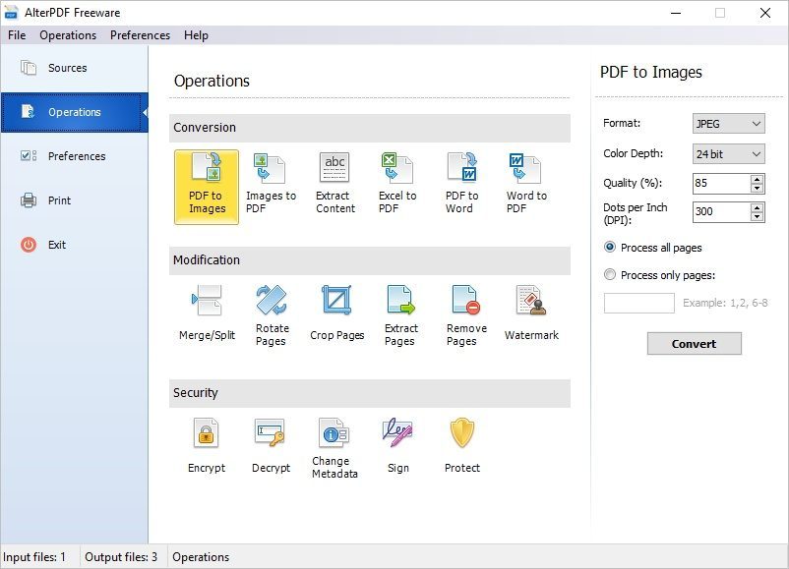Increase the DPI value with the stepper
The height and width of the screenshot is (569, 789).
point(756,207)
